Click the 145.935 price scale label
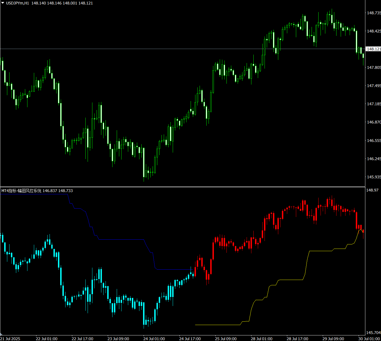 [x=374, y=177]
